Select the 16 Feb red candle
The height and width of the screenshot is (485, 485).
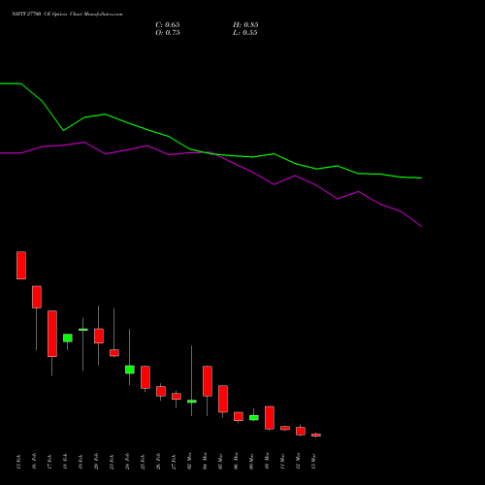coord(37,297)
